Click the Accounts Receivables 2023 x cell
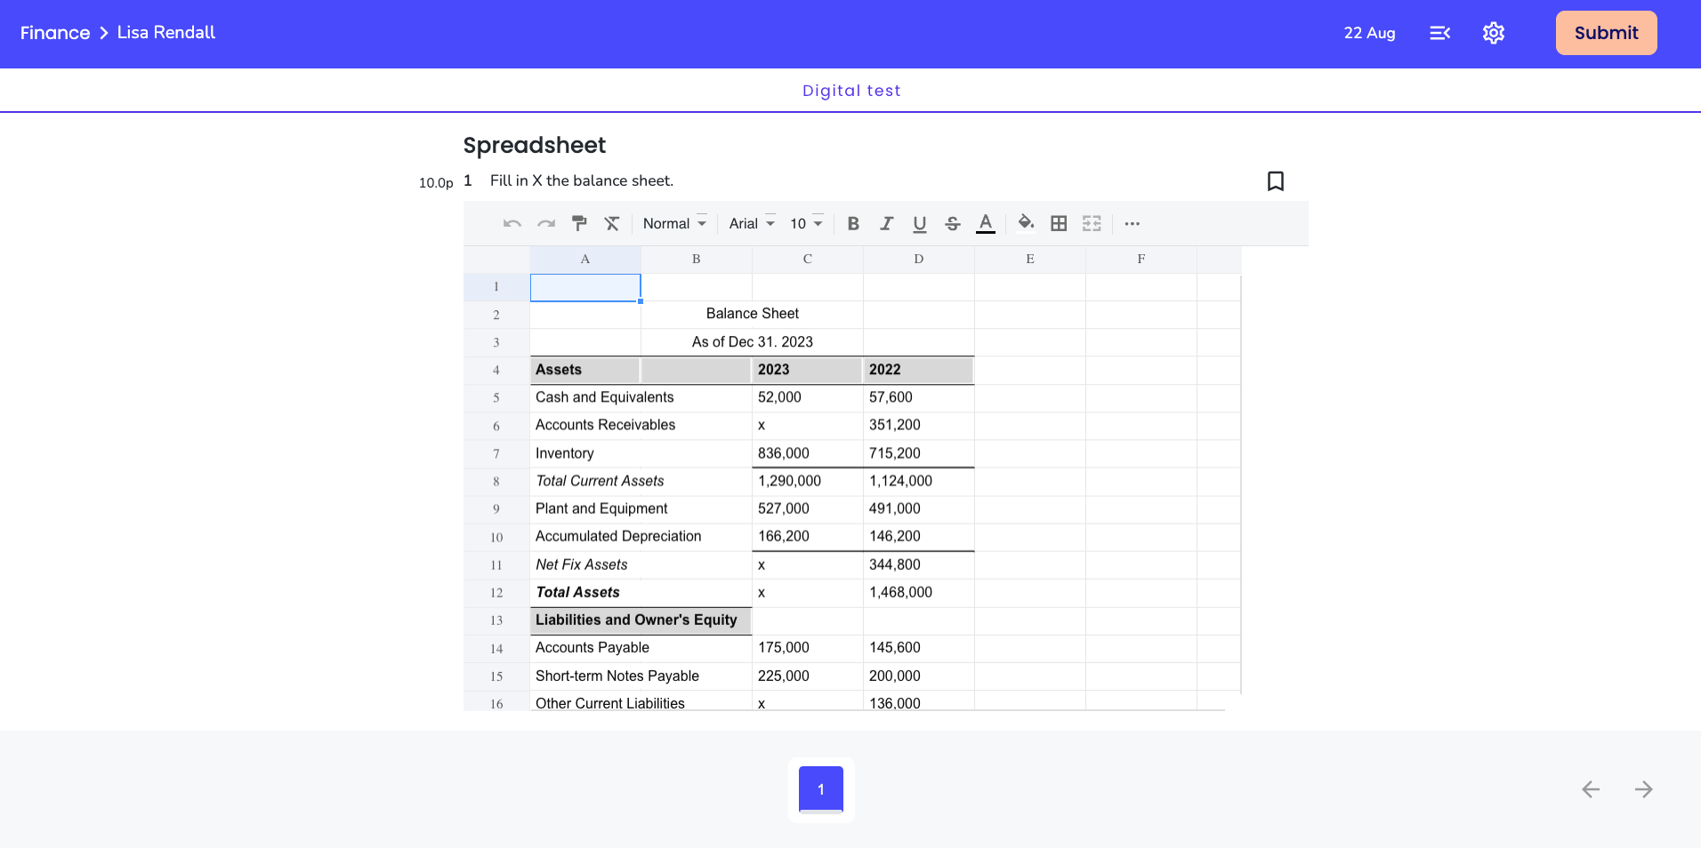The height and width of the screenshot is (848, 1701). (808, 426)
